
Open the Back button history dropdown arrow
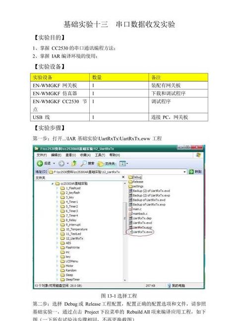(x=54, y=163)
